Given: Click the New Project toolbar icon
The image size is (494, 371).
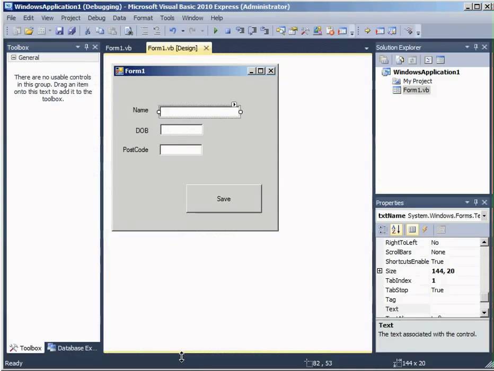Looking at the screenshot, I should [x=17, y=31].
